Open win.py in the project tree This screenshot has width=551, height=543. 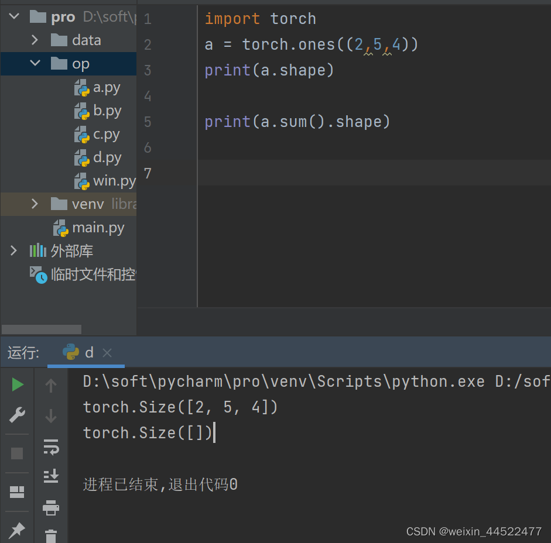point(114,181)
